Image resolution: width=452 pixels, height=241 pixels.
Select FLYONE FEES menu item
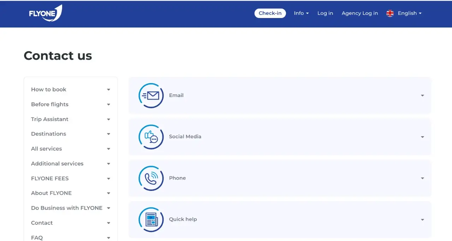(50, 178)
